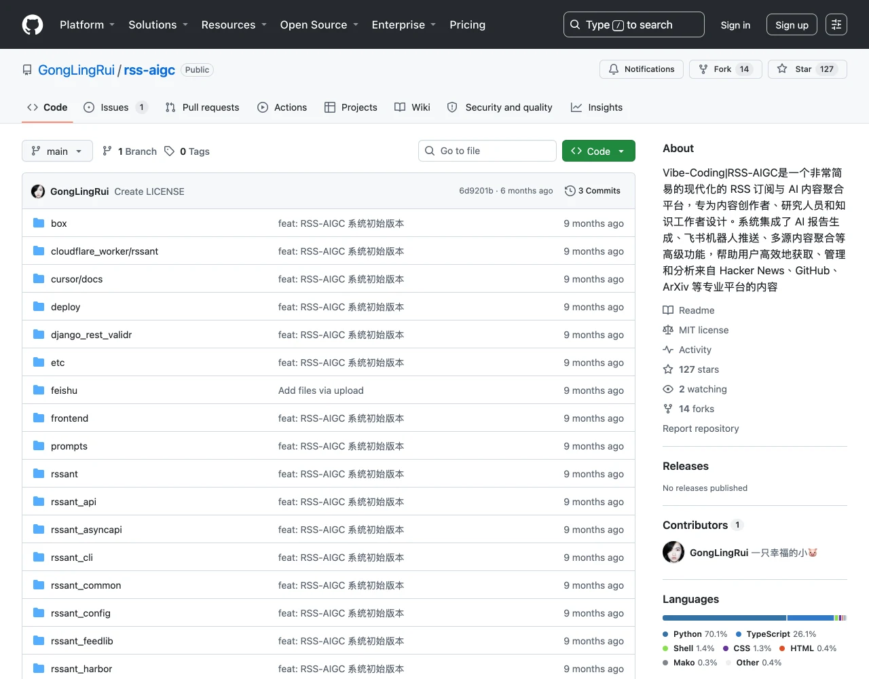Screen dimensions: 869x679
Task: Click the Create LICENSE commit message
Action: 149,191
